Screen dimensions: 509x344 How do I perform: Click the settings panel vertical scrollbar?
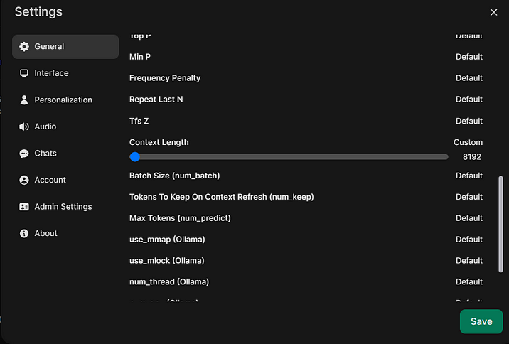click(x=500, y=224)
